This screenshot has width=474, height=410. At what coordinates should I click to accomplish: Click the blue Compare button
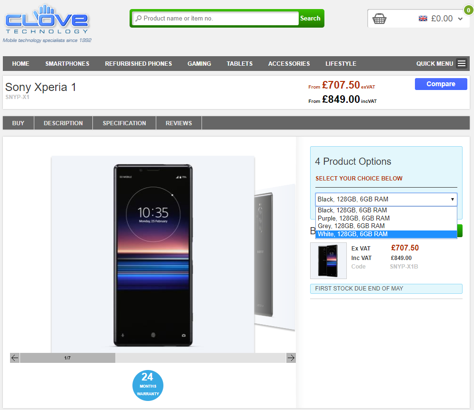coord(441,84)
